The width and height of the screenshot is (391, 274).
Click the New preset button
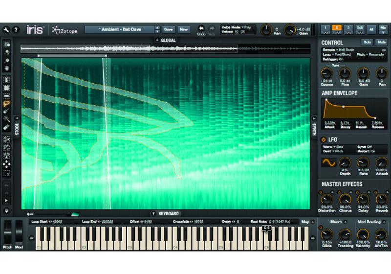click(184, 29)
